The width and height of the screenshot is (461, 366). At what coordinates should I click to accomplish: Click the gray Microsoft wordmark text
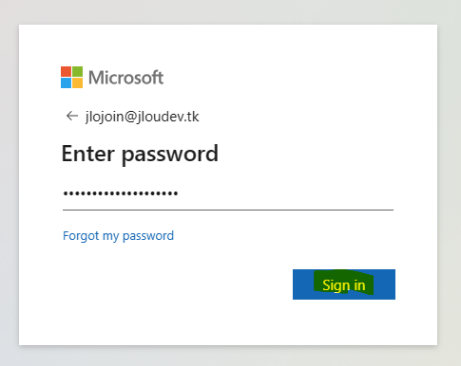coord(126,78)
